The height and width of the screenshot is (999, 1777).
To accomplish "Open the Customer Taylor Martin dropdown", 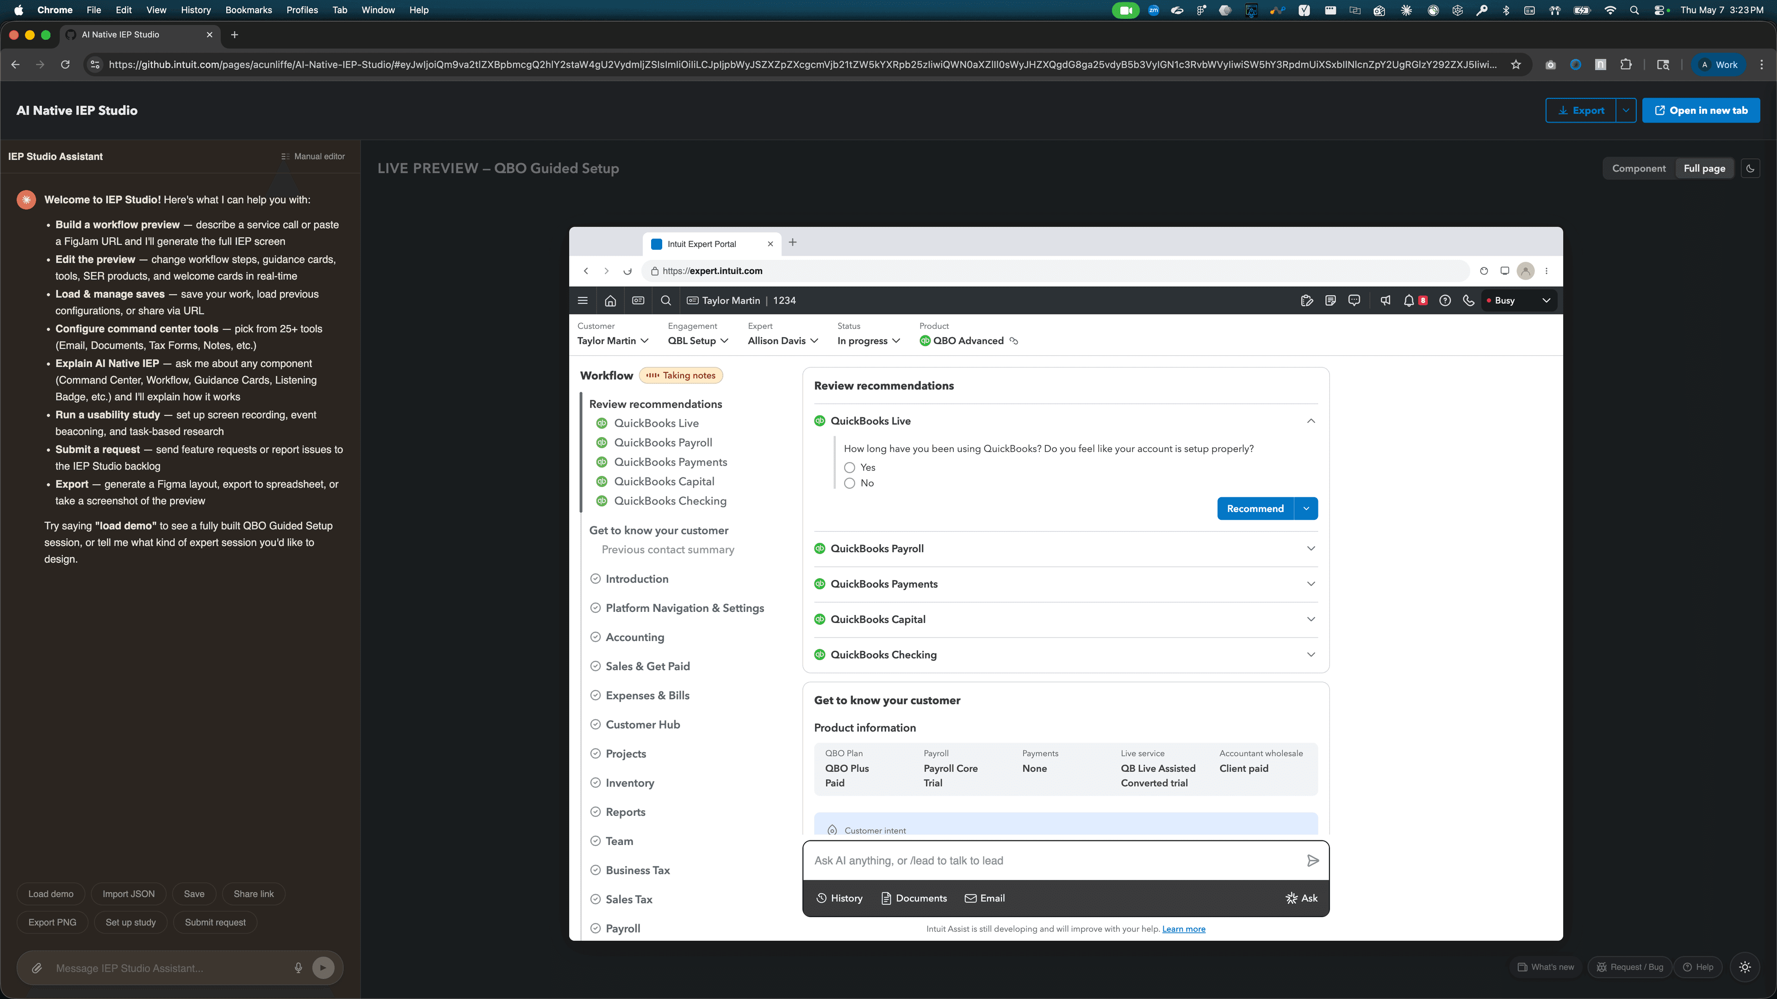I will point(613,340).
